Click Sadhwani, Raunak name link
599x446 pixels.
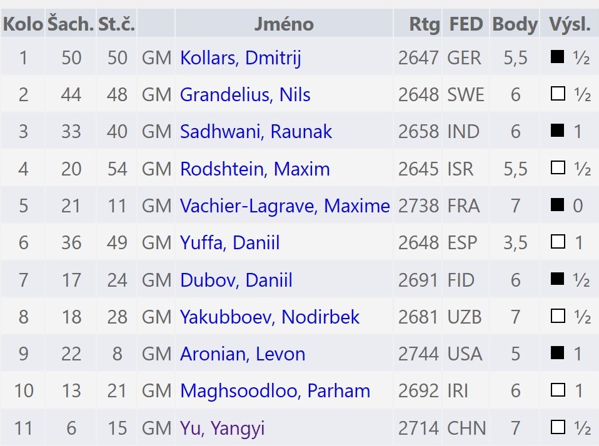256,132
